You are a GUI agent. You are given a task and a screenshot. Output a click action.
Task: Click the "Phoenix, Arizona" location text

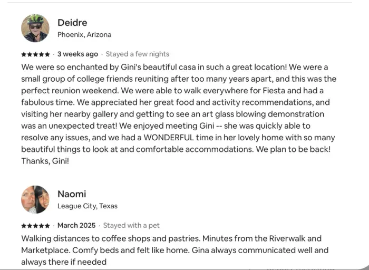[84, 35]
